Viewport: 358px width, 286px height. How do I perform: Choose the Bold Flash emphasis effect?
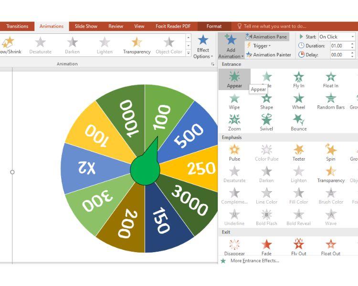click(266, 217)
